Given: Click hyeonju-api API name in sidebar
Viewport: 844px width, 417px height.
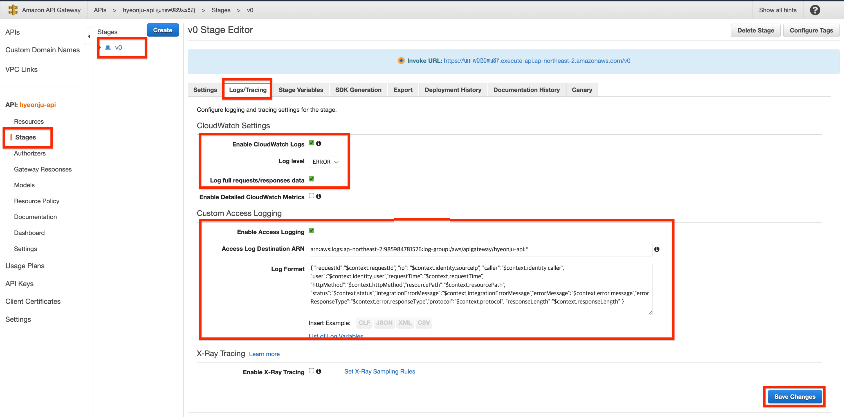Looking at the screenshot, I should 38,105.
